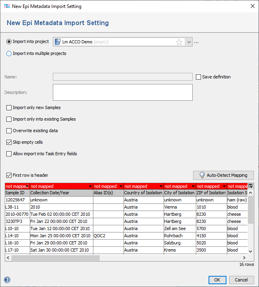Image resolution: width=259 pixels, height=287 pixels.
Task: Toggle Overwrite existing data checkbox
Action: point(9,131)
